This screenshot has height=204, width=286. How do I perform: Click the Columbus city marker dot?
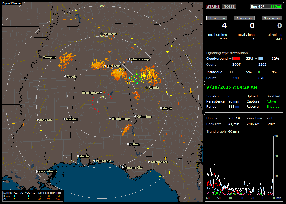[135, 116]
